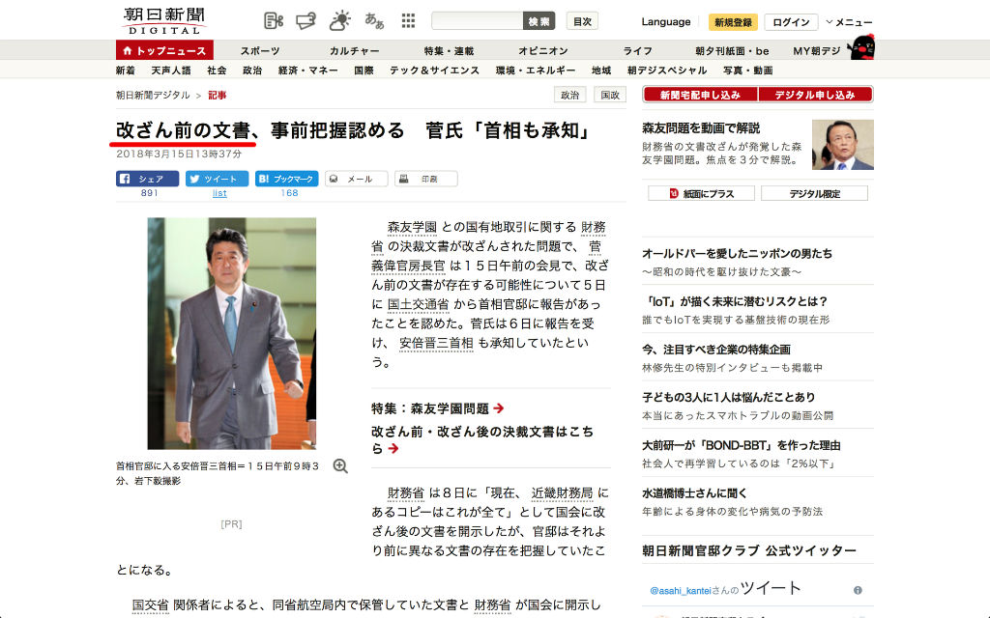Click the 検索 search button

(x=539, y=21)
